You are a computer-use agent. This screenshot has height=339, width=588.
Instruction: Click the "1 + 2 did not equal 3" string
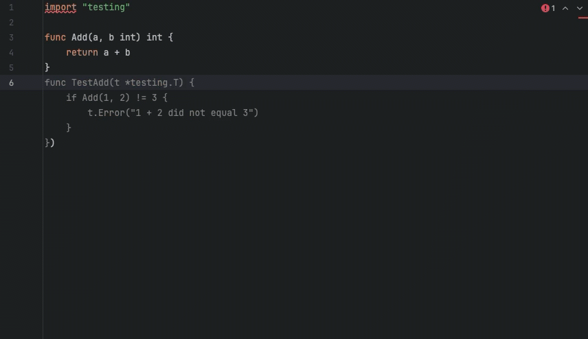[x=192, y=113]
